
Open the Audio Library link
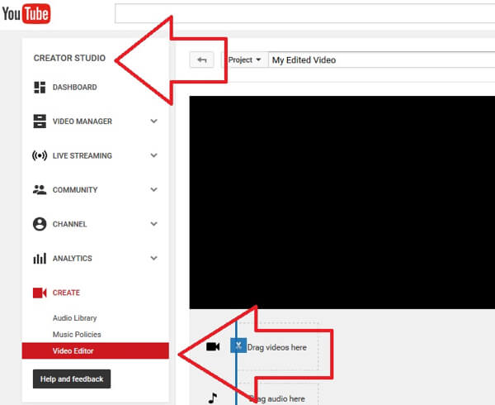[75, 318]
